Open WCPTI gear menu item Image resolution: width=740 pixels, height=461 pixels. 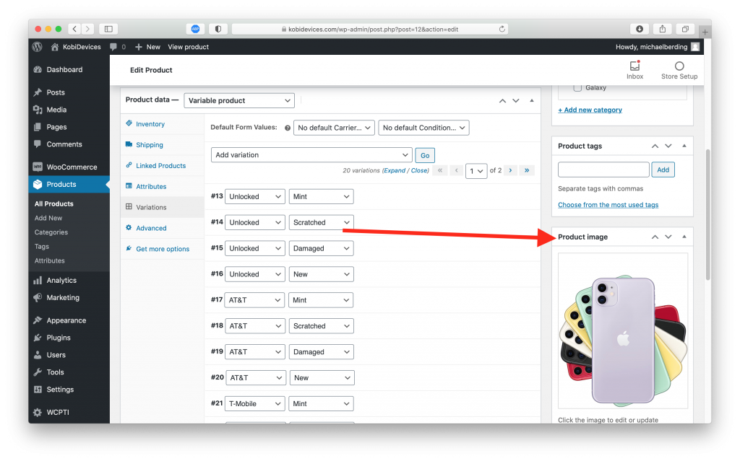(69, 412)
